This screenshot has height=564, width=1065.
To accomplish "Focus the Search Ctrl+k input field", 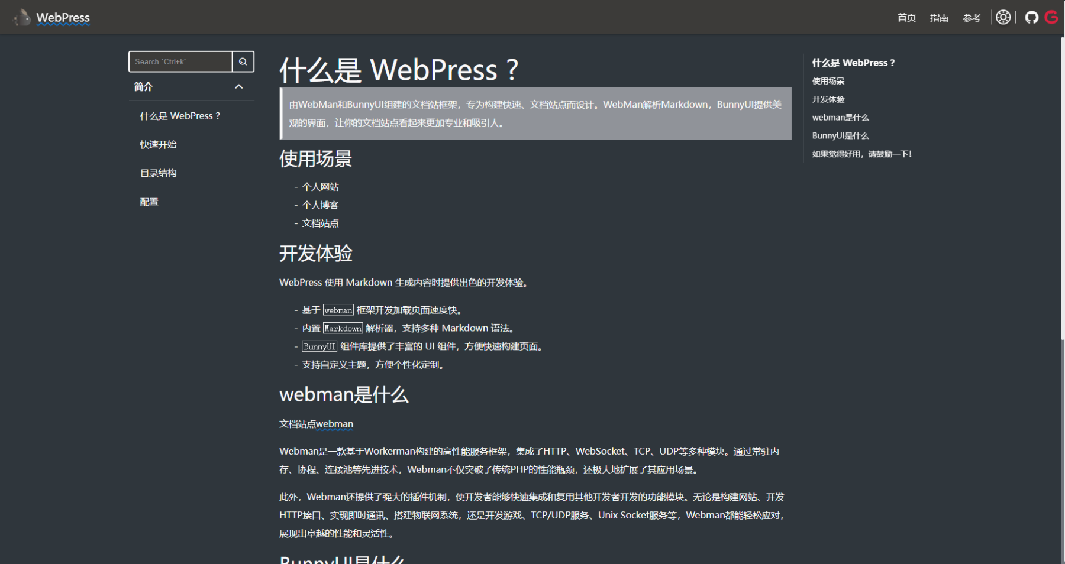I will pos(180,61).
